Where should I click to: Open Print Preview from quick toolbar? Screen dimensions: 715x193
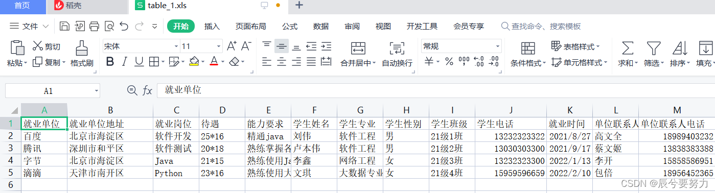click(109, 26)
